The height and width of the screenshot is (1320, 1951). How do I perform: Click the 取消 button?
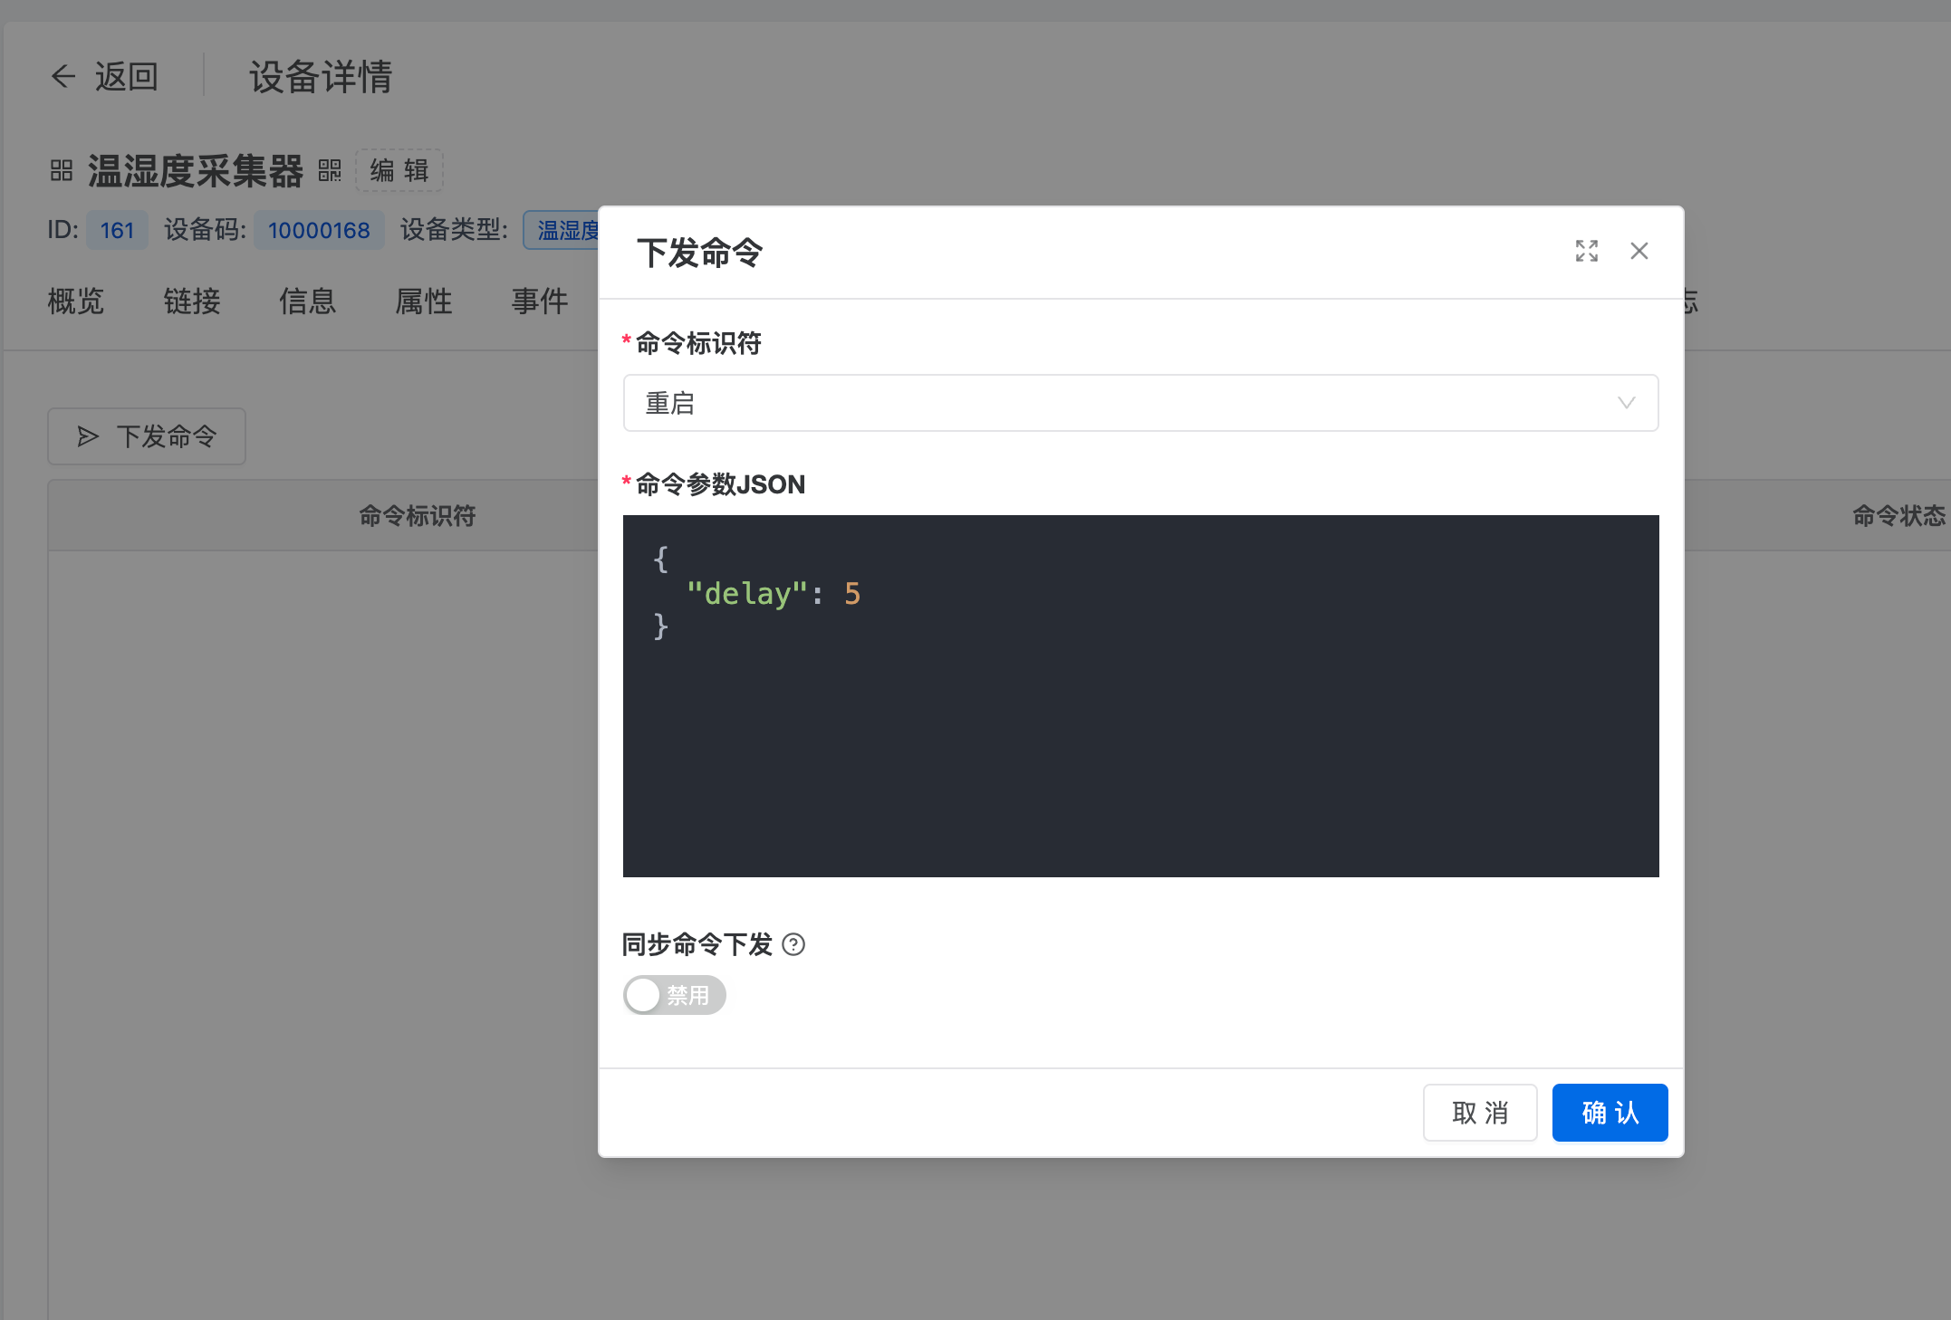click(x=1480, y=1113)
